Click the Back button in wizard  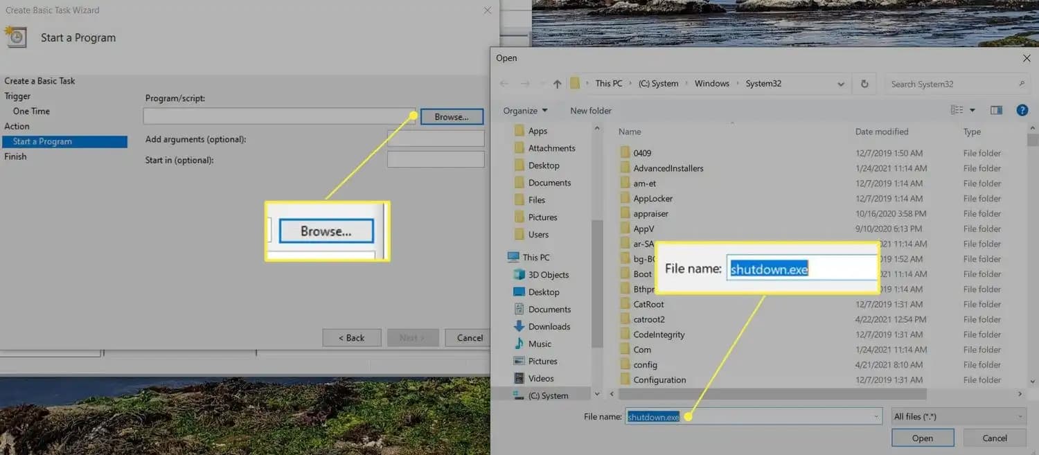[351, 338]
